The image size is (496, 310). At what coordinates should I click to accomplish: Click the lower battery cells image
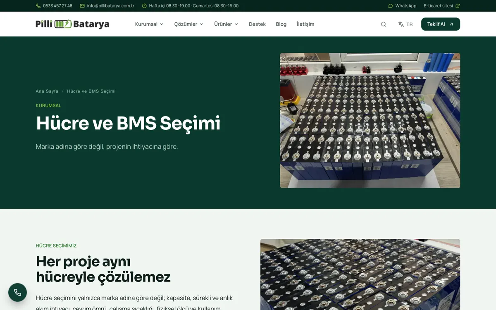pos(360,274)
